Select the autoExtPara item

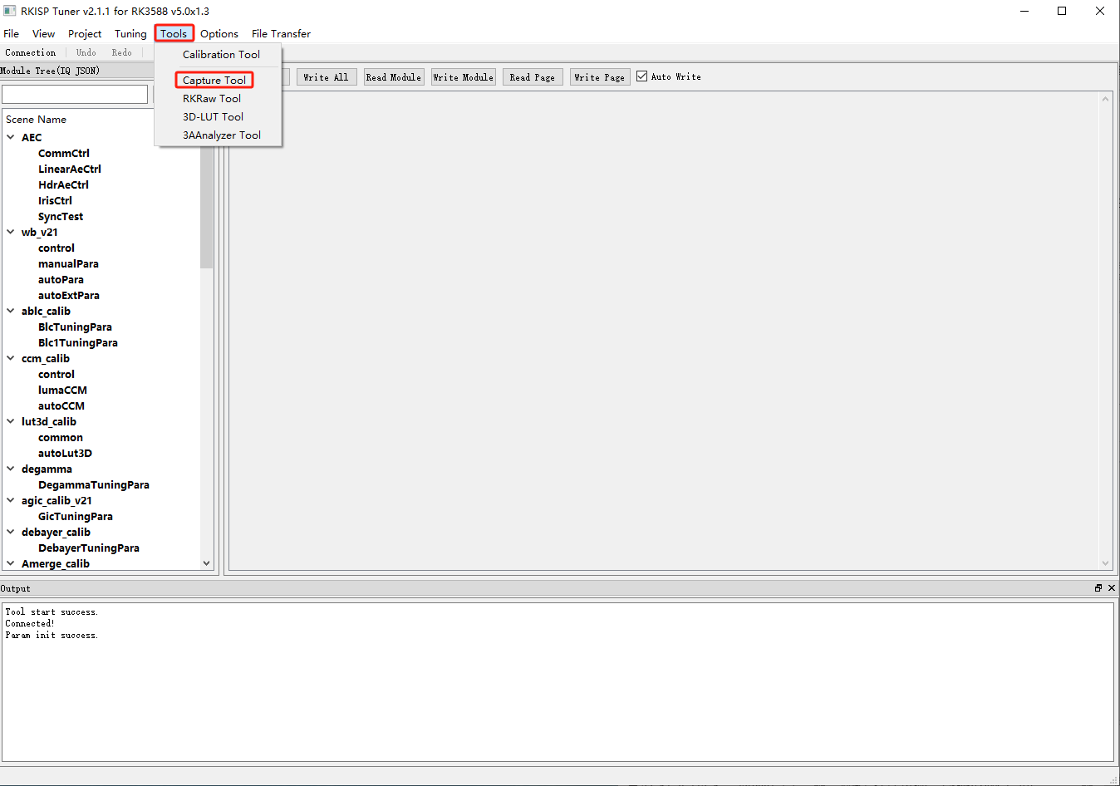69,296
